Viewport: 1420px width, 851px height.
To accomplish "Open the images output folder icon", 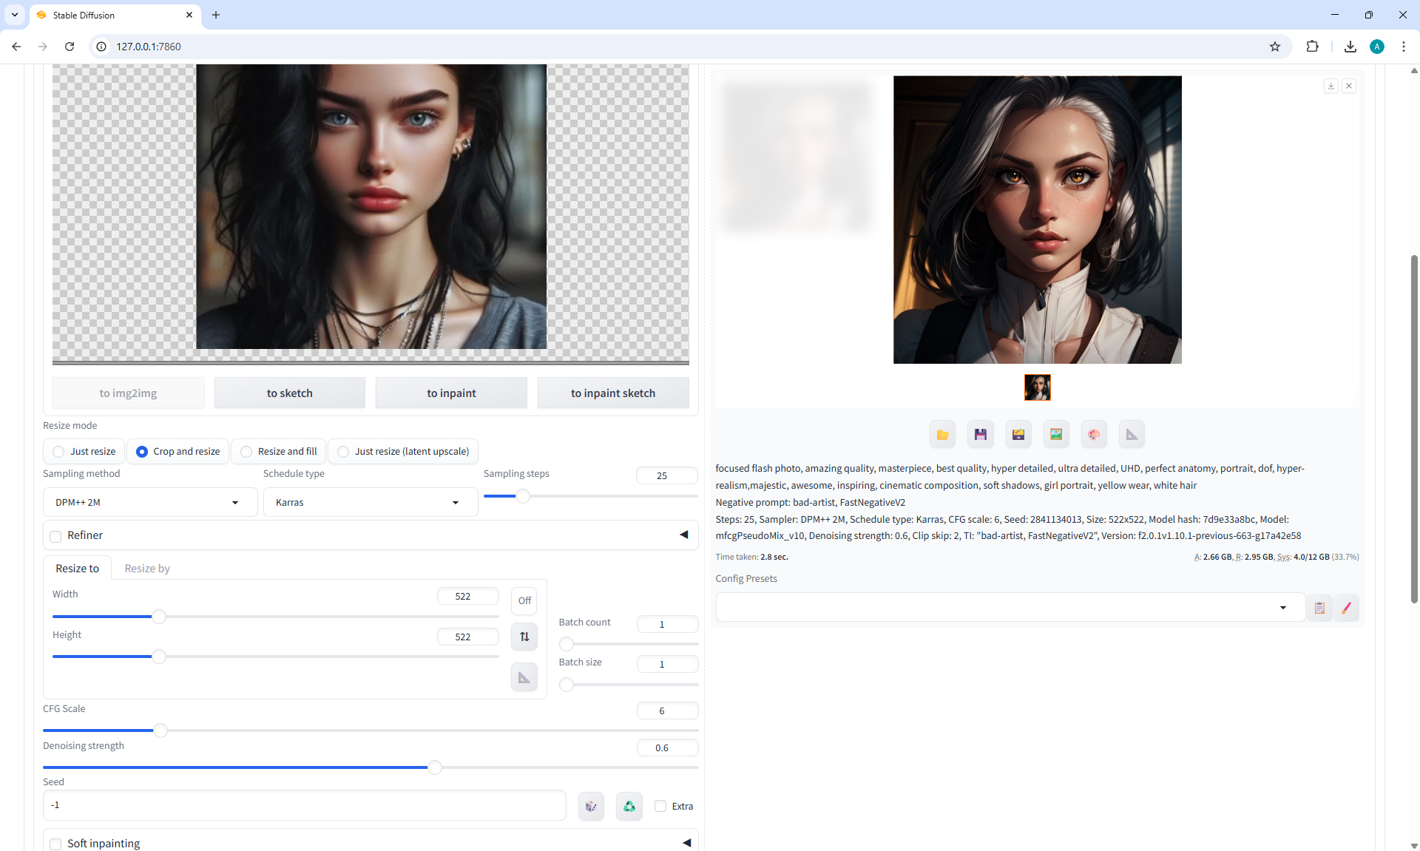I will [942, 435].
